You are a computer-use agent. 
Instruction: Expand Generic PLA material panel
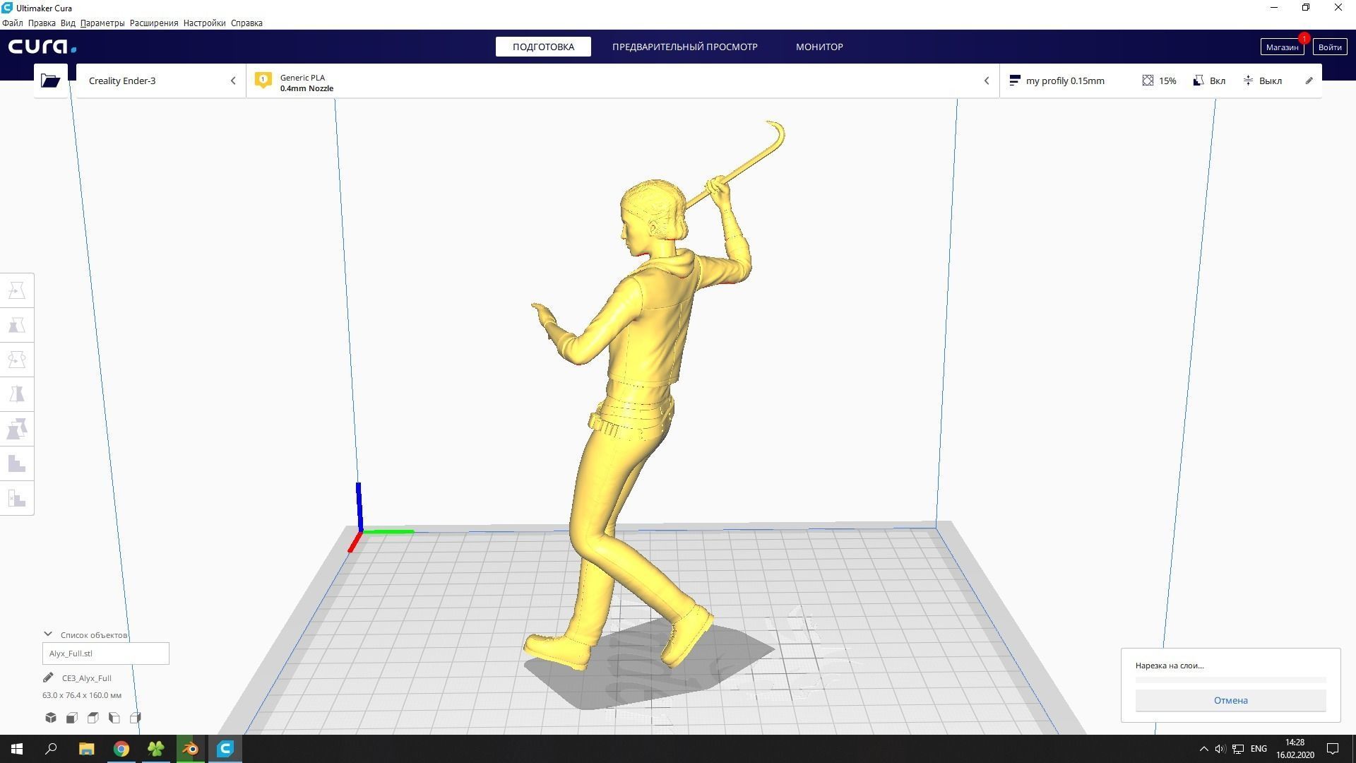pyautogui.click(x=623, y=81)
